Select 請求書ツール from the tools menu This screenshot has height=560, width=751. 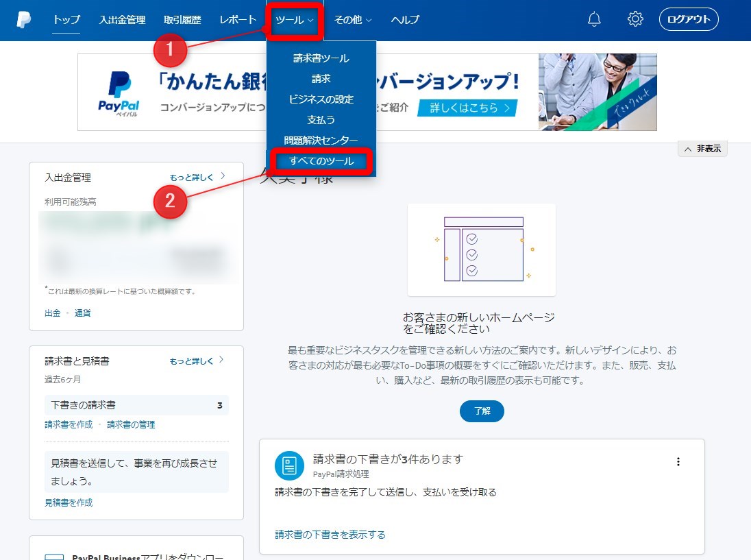tap(321, 58)
